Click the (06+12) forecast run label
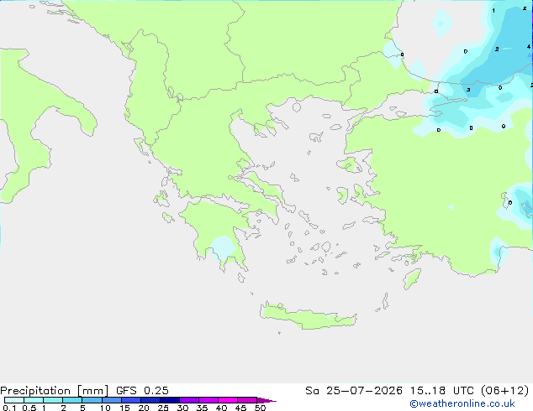The height and width of the screenshot is (411, 533). pos(504,391)
